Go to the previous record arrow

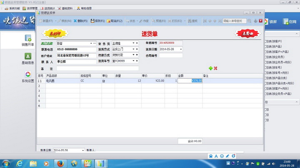(x=210, y=21)
